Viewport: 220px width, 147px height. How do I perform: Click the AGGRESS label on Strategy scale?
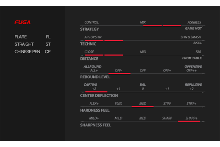(194, 22)
